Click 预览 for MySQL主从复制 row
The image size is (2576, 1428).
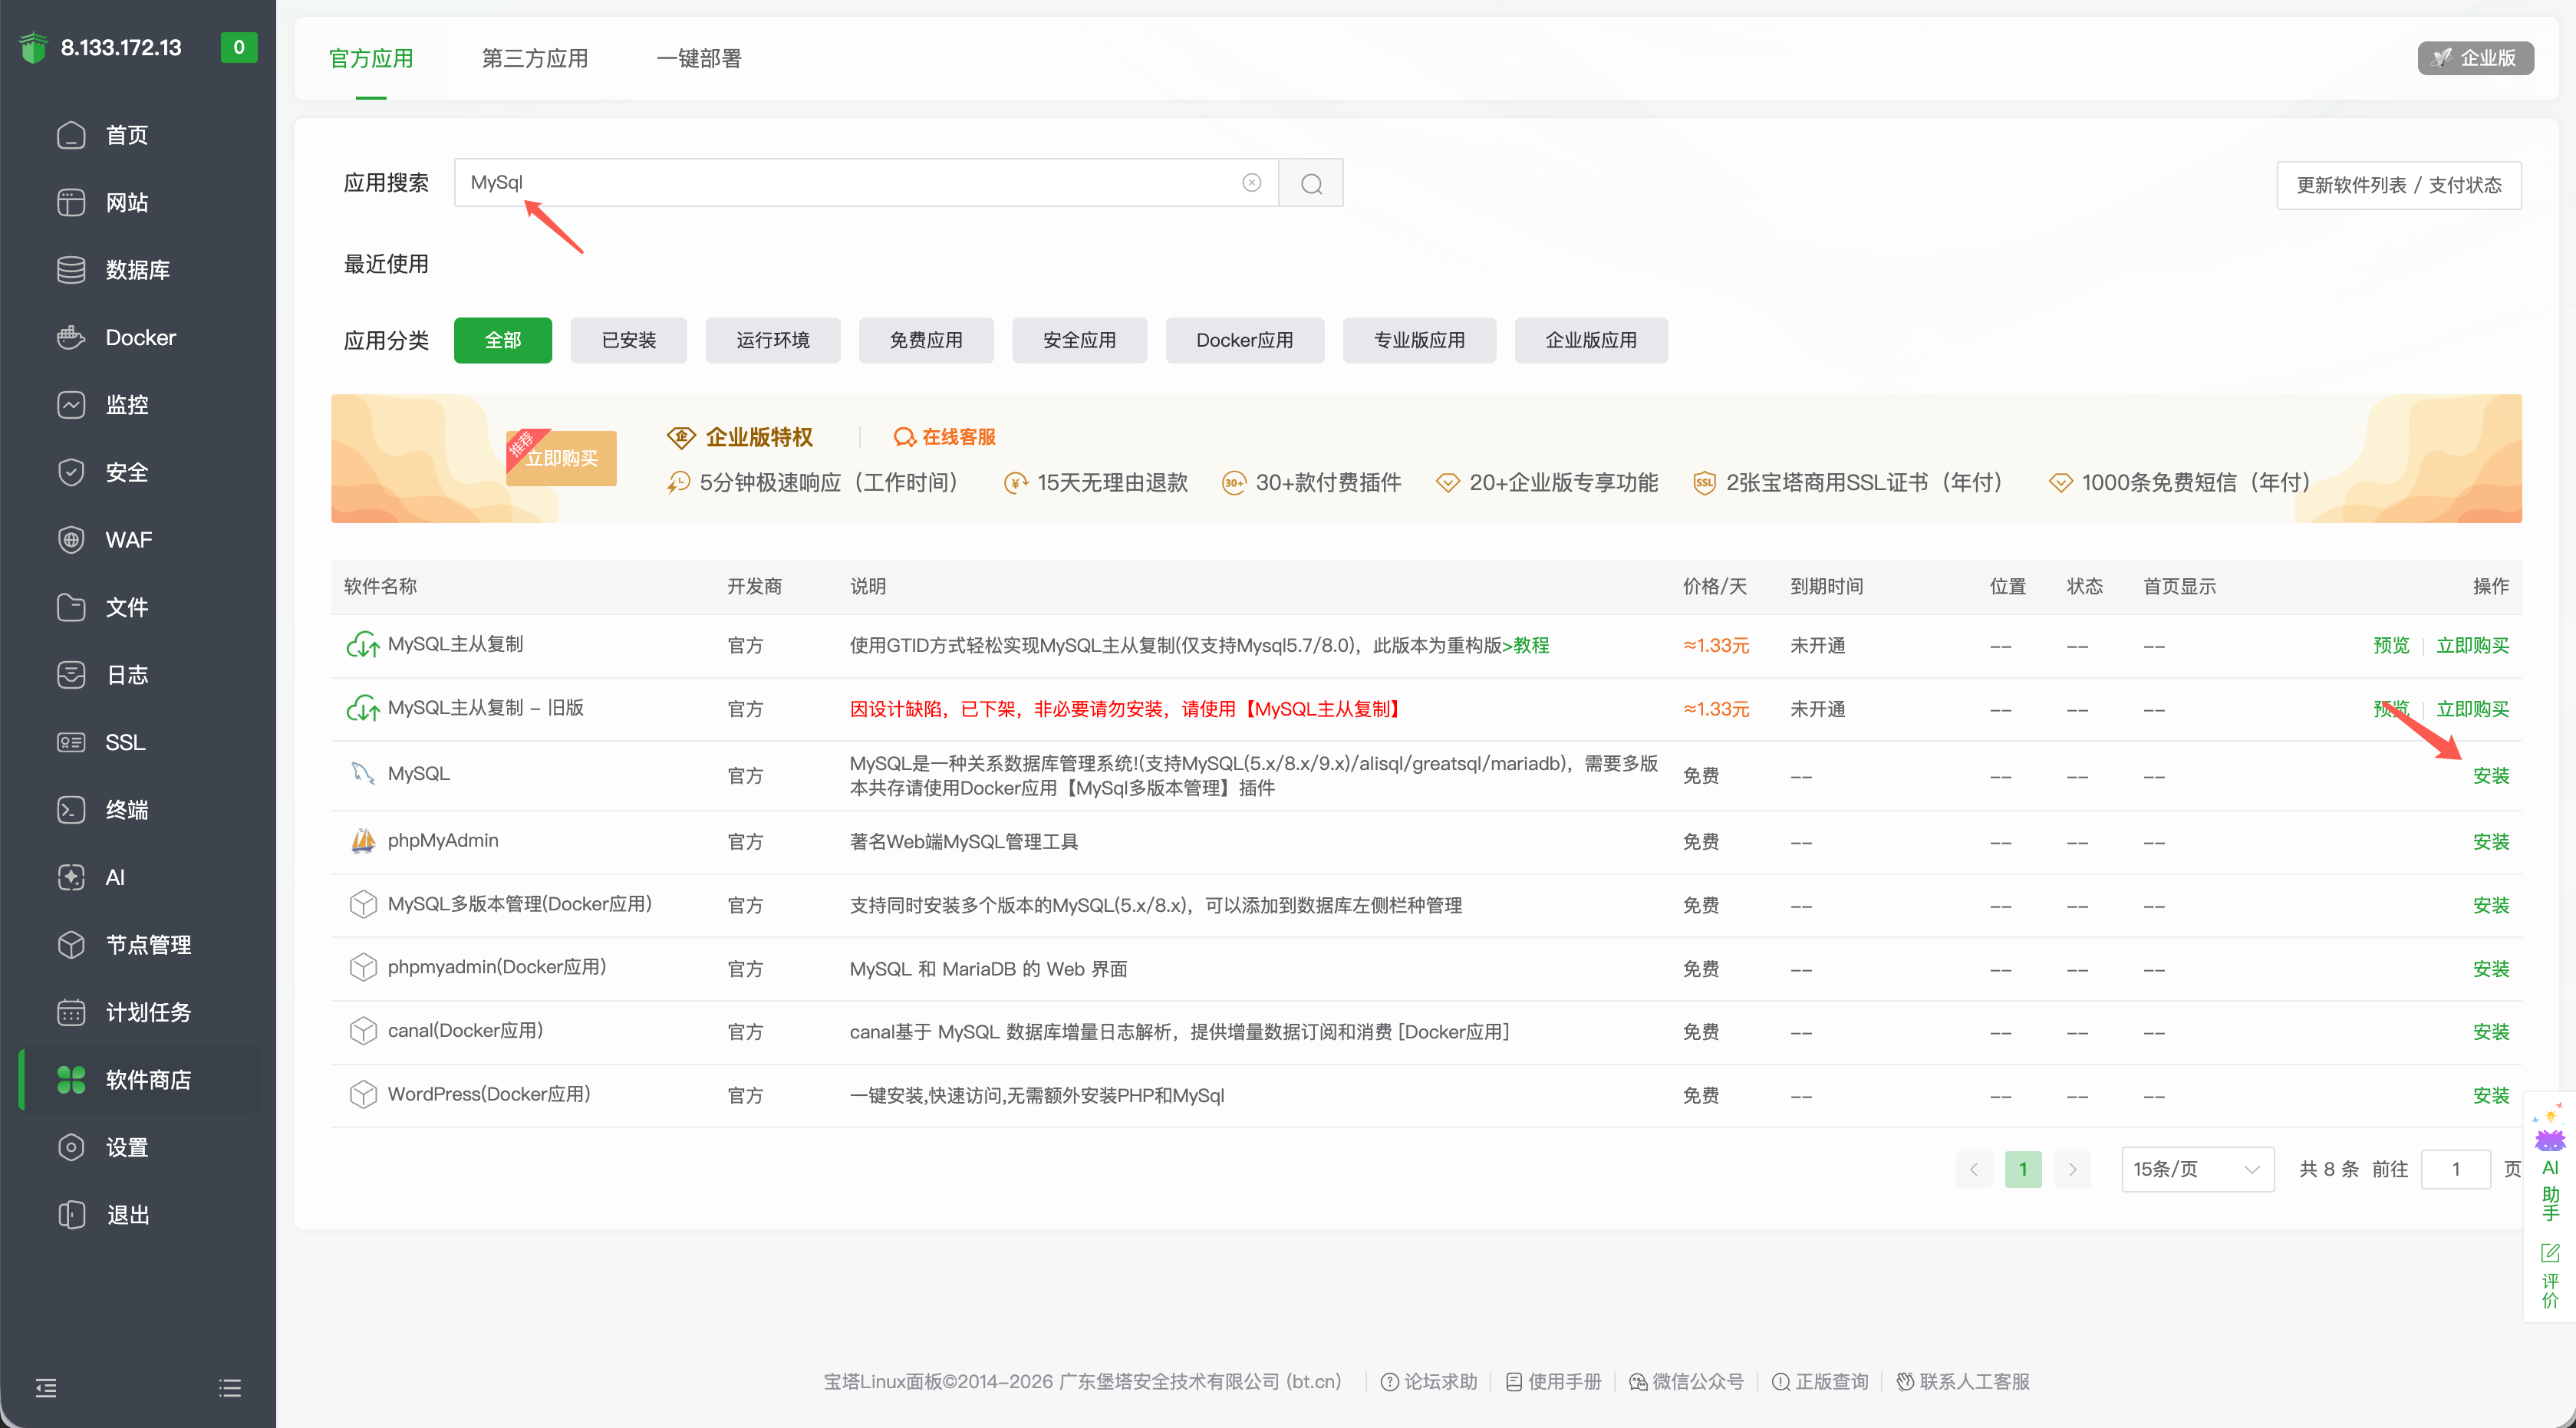coord(2392,645)
